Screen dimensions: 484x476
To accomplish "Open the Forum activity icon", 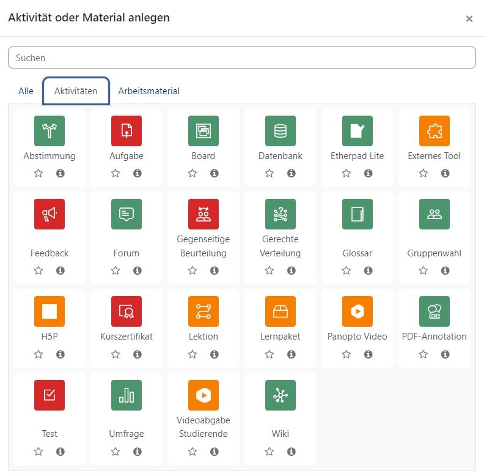I will point(127,214).
